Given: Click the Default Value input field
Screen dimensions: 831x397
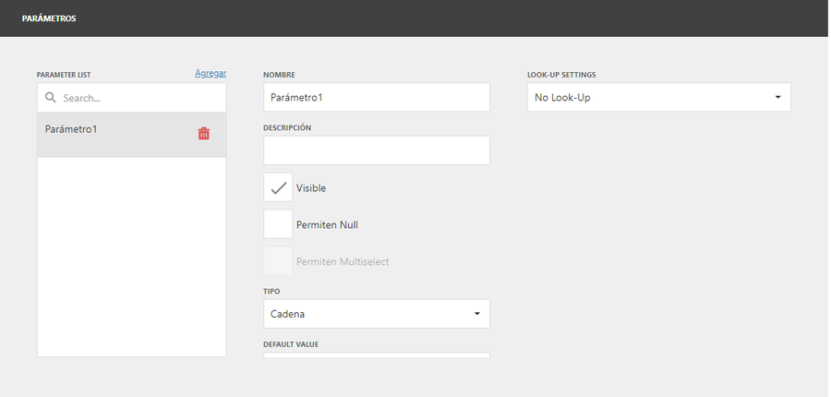Looking at the screenshot, I should point(377,355).
